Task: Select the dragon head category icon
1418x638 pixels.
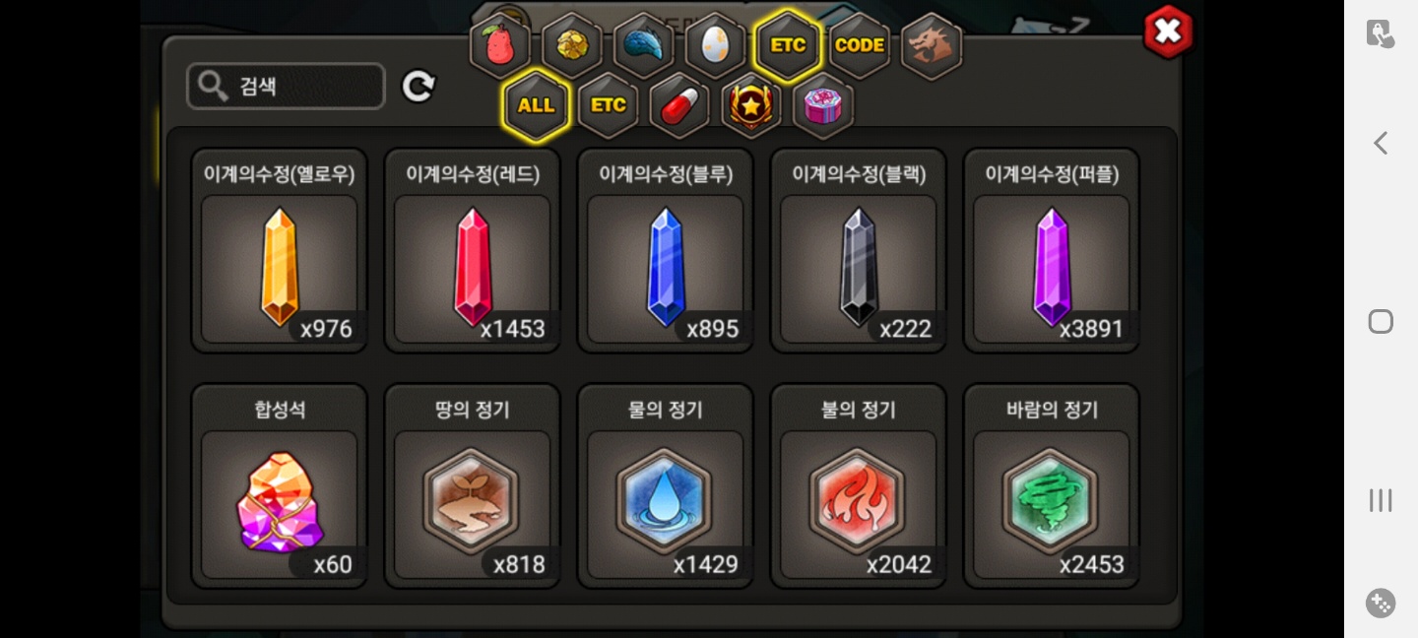Action: [x=932, y=45]
